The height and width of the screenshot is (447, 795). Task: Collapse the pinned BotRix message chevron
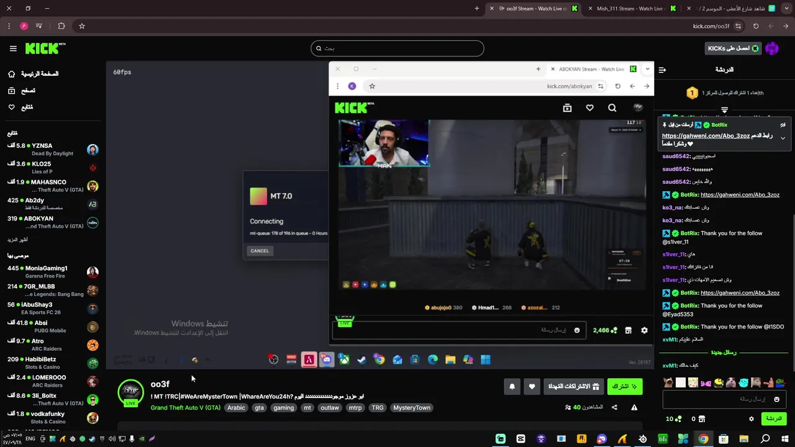pos(783,138)
